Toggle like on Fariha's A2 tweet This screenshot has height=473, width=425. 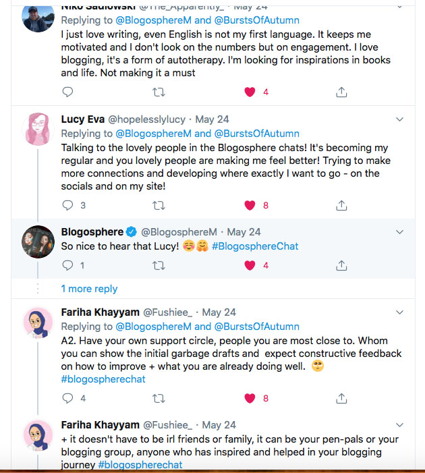pos(250,398)
